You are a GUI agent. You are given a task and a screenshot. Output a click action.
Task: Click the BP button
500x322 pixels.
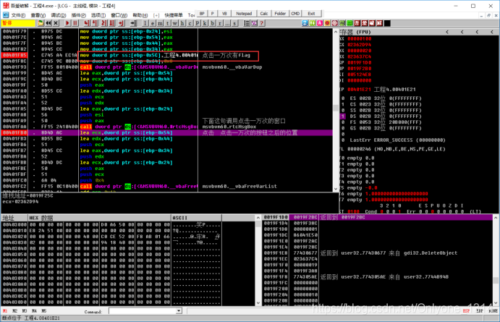click(202, 14)
